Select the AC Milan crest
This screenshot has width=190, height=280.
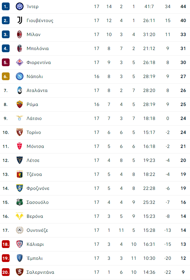(19, 34)
